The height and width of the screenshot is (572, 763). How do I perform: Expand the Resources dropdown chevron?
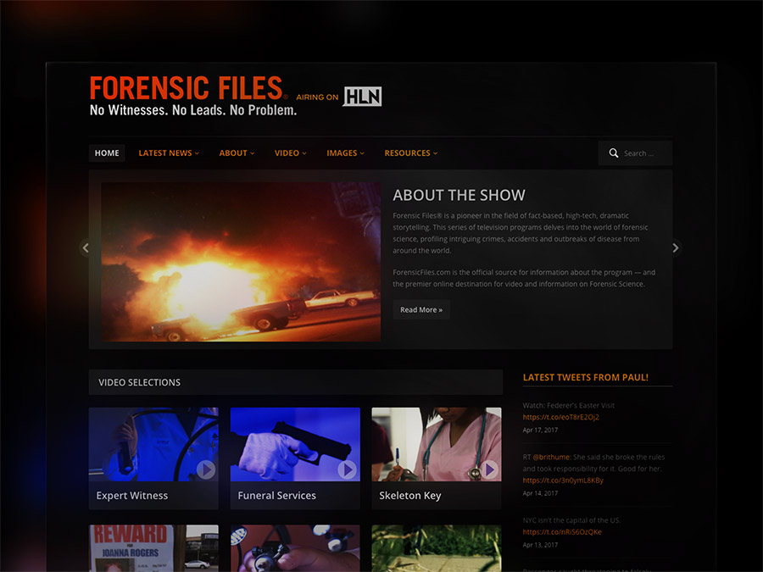tap(435, 153)
